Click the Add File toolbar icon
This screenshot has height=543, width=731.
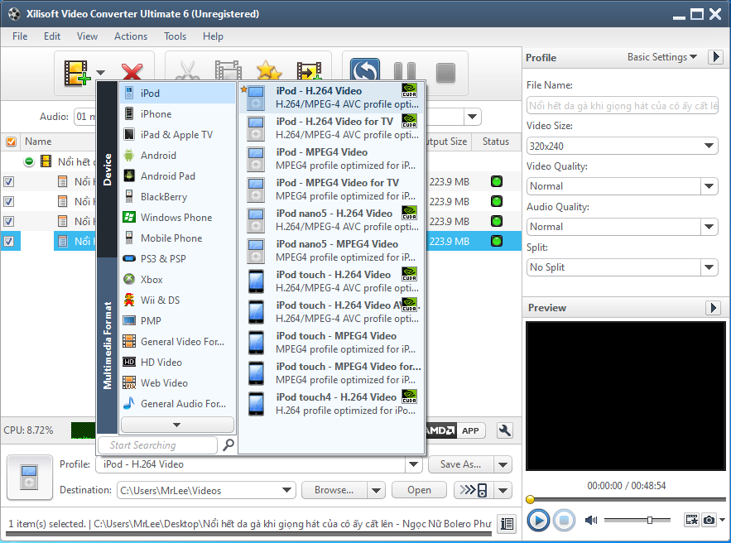pos(76,73)
